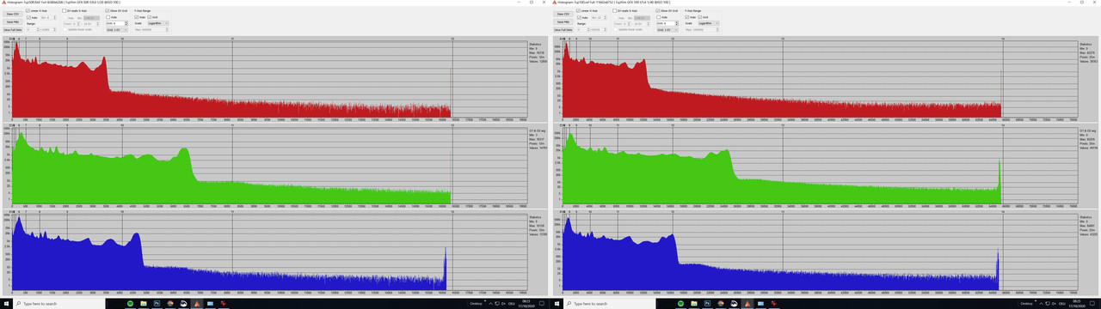Open Y-Axis Scale Logarithm dropdown in right window
The height and width of the screenshot is (309, 1101).
(709, 23)
